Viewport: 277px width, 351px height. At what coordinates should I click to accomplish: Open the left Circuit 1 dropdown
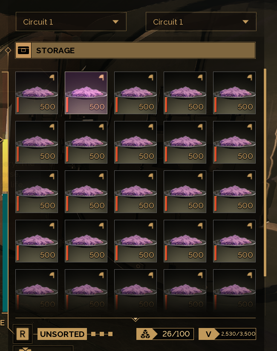pyautogui.click(x=71, y=21)
